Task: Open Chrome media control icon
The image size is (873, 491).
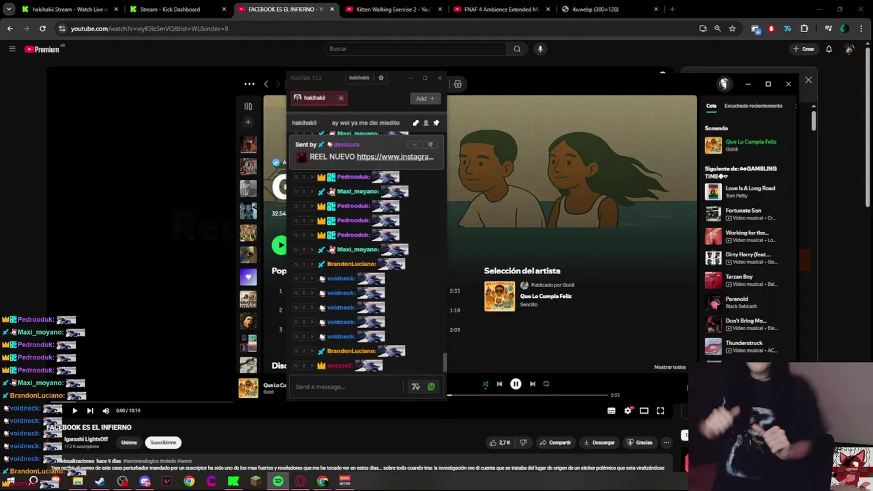Action: coord(828,29)
